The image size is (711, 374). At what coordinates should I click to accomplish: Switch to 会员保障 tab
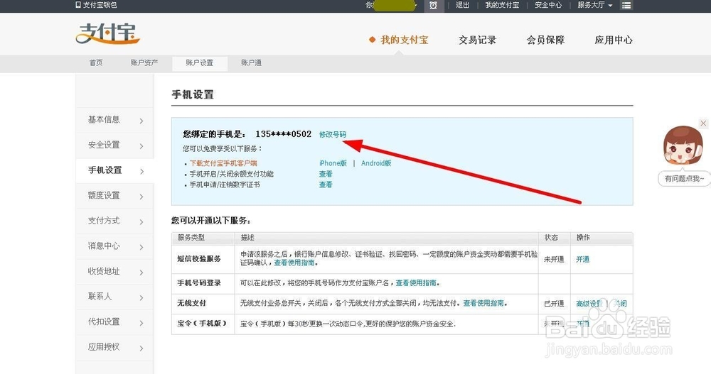point(545,40)
